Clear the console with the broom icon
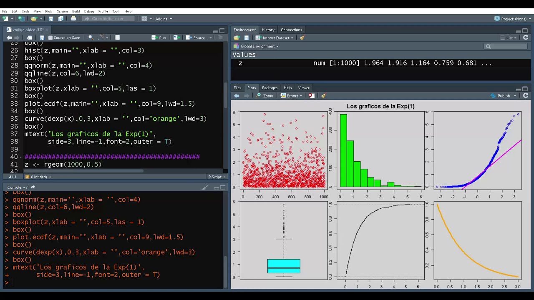534x300 pixels. (205, 187)
